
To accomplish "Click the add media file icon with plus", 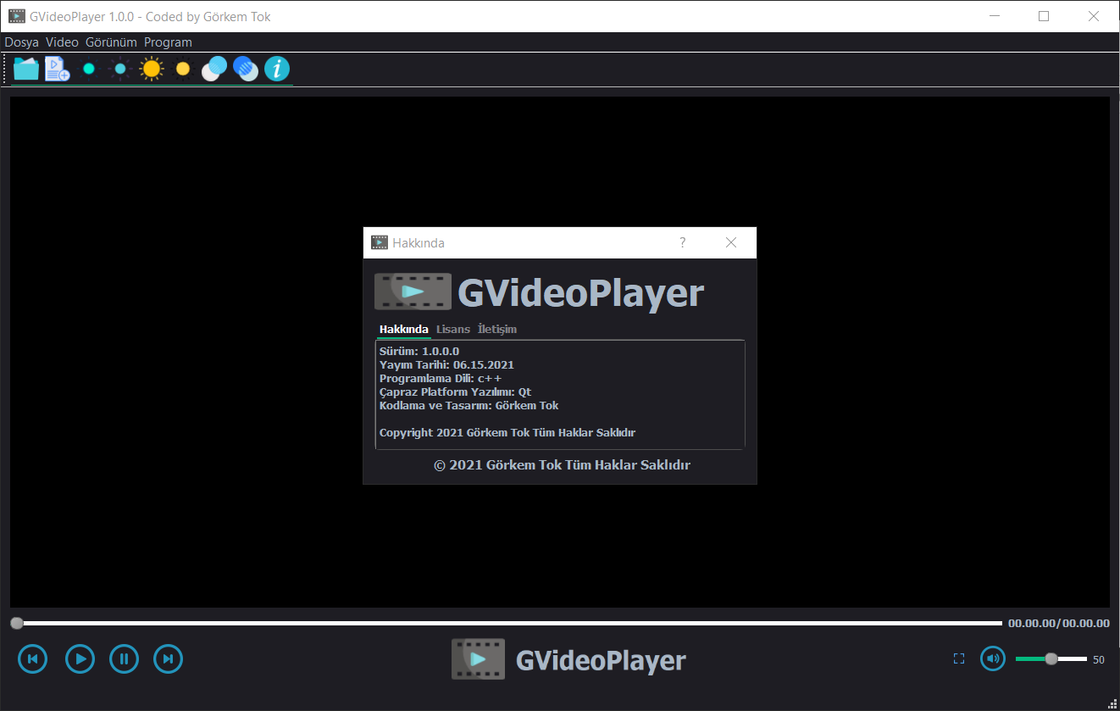I will tap(57, 69).
